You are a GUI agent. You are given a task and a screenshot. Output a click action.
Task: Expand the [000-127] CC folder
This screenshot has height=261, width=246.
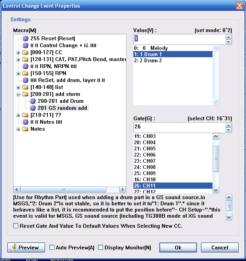[x=19, y=52]
